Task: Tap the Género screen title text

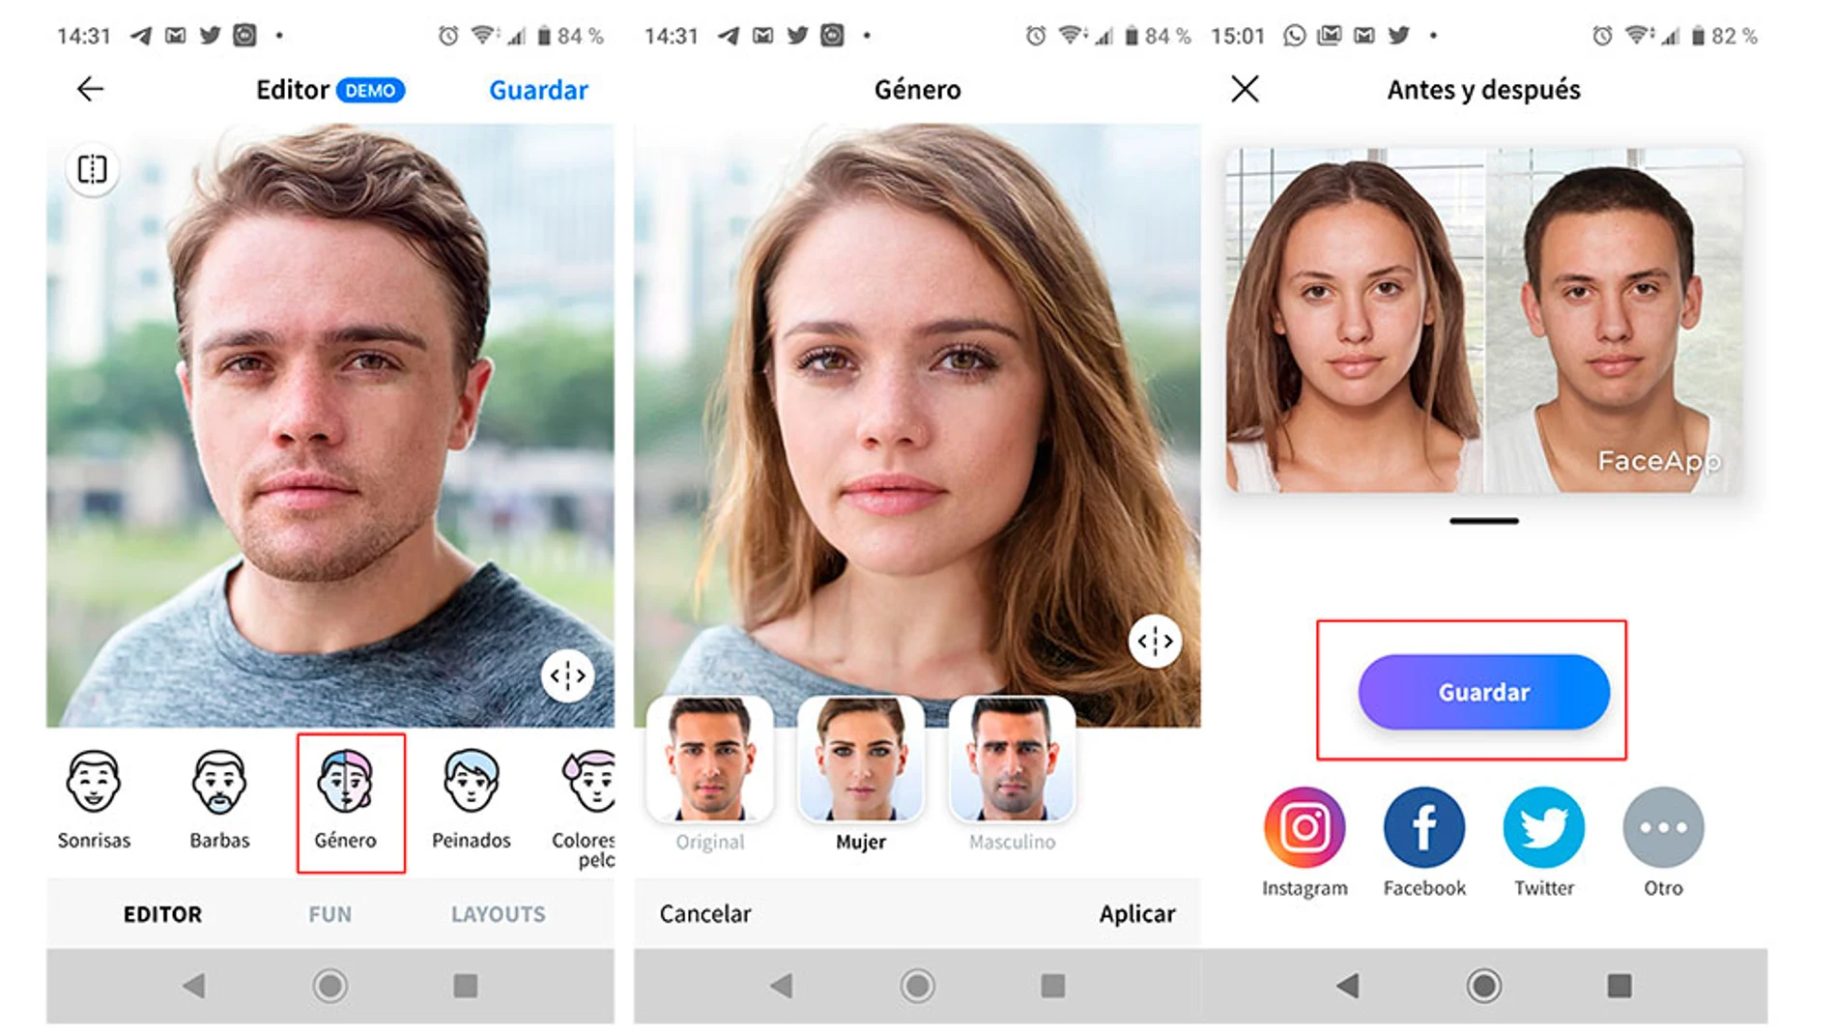Action: pos(917,90)
